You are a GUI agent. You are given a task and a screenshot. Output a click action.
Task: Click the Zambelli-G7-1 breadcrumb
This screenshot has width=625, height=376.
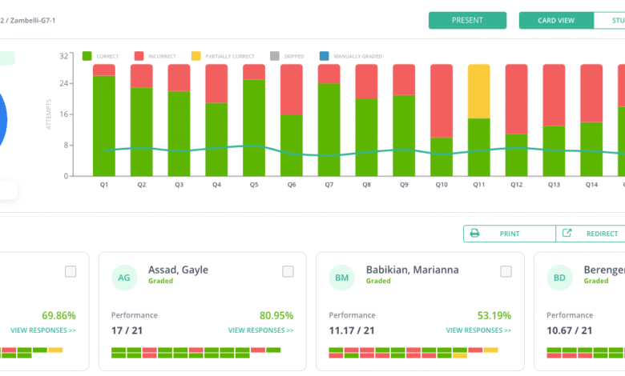[33, 20]
